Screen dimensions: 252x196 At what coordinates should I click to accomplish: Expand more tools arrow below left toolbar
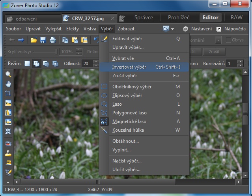[8, 182]
